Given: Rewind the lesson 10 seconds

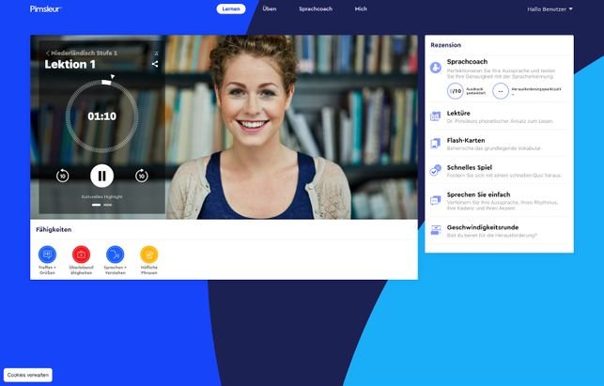Looking at the screenshot, I should 63,176.
